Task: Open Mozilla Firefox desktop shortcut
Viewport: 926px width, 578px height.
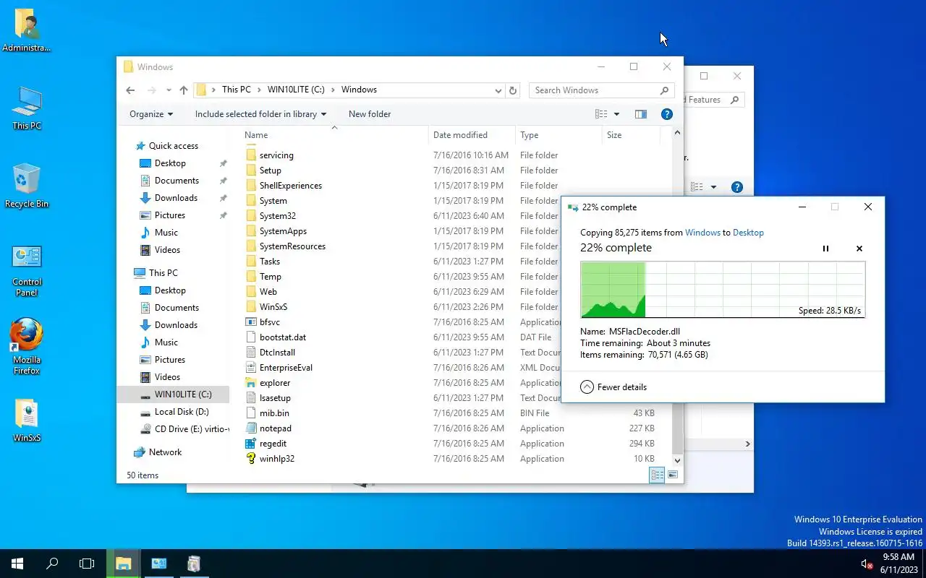Action: point(27,347)
